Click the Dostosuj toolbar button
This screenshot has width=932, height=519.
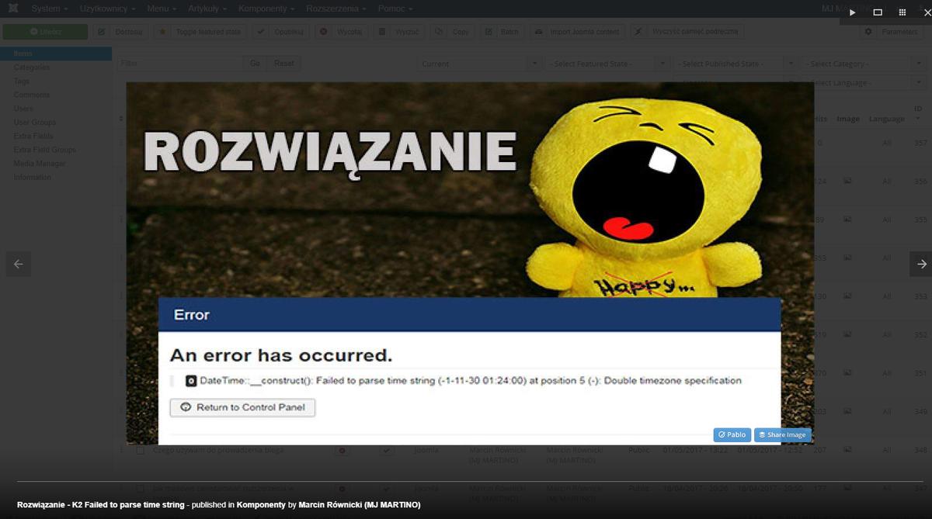[x=121, y=32]
